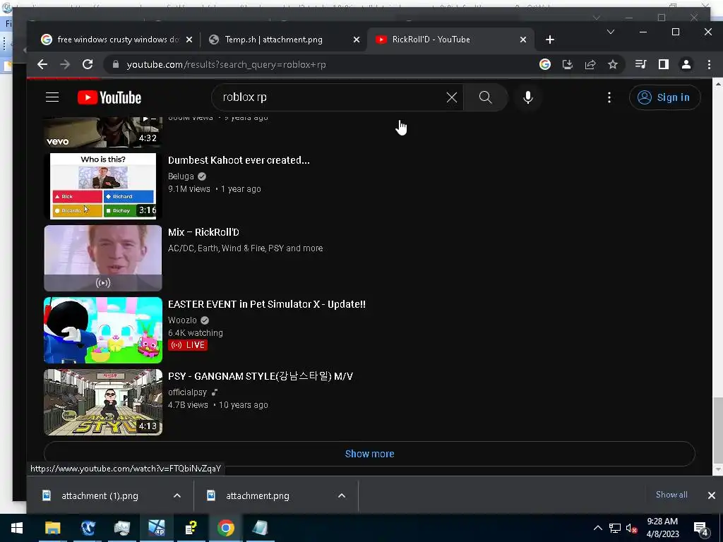Screen dimensions: 723x542
Task: Open PSY GANGNAM STYLE video title
Action: 261,376
